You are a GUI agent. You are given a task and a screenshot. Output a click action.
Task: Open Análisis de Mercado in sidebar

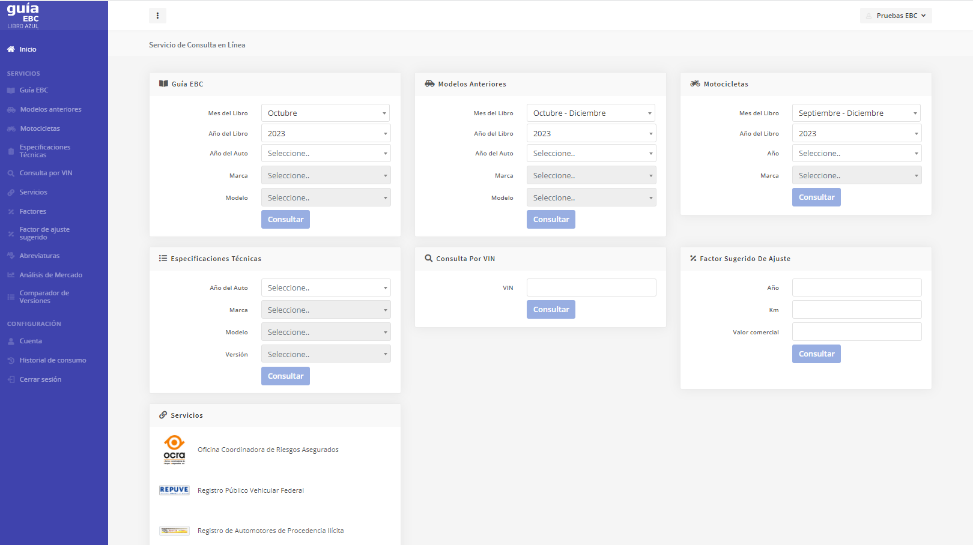click(50, 275)
